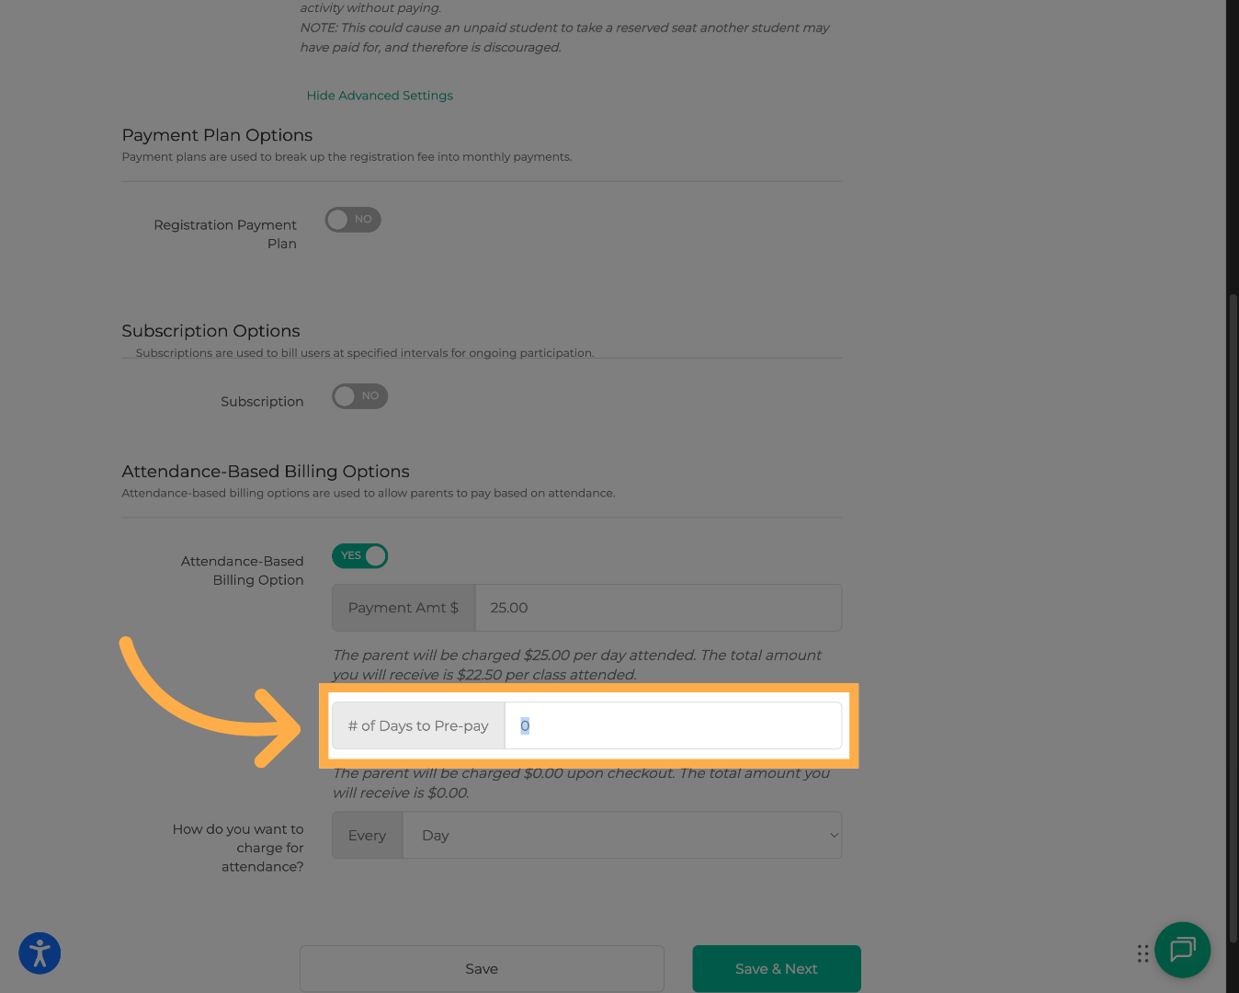
Task: Click the six-dot drag handle beside chat
Action: pyautogui.click(x=1142, y=953)
